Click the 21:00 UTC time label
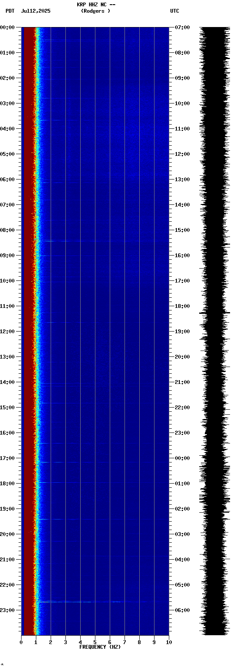 (182, 382)
